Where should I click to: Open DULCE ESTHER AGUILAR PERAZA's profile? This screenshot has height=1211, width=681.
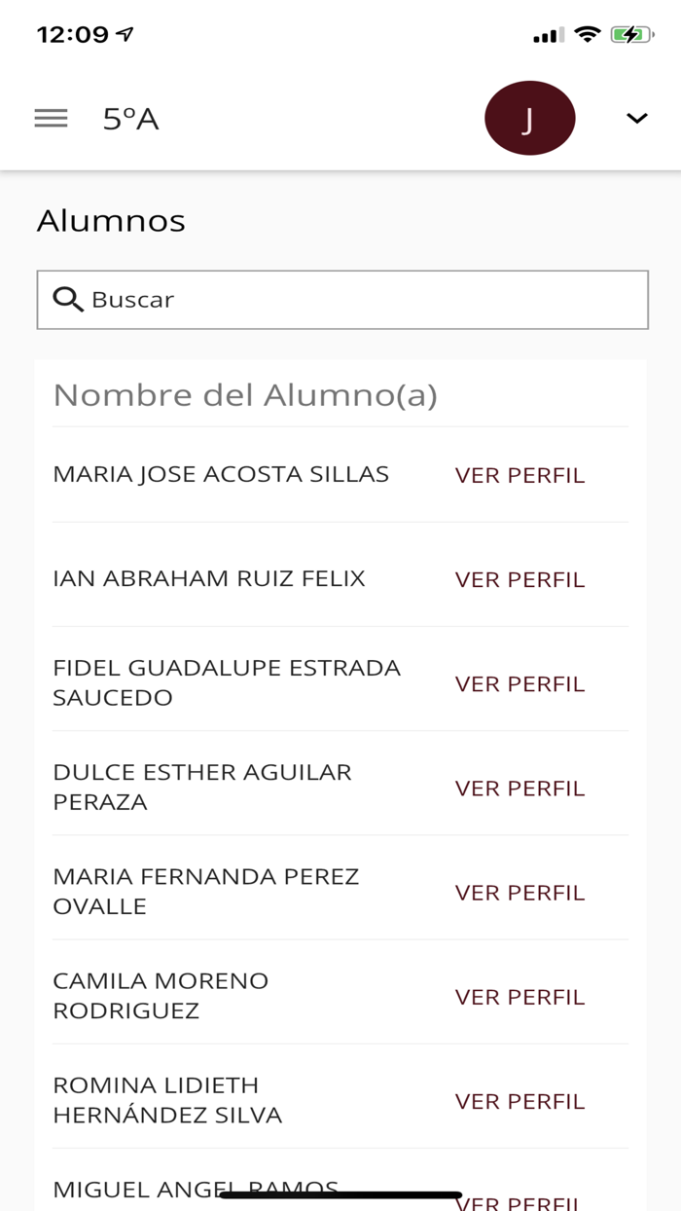point(520,788)
